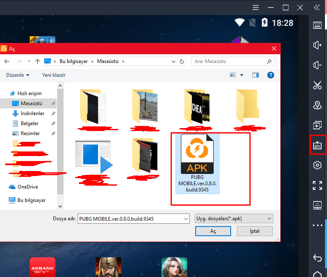Click the Aç button to open the file

point(213,231)
